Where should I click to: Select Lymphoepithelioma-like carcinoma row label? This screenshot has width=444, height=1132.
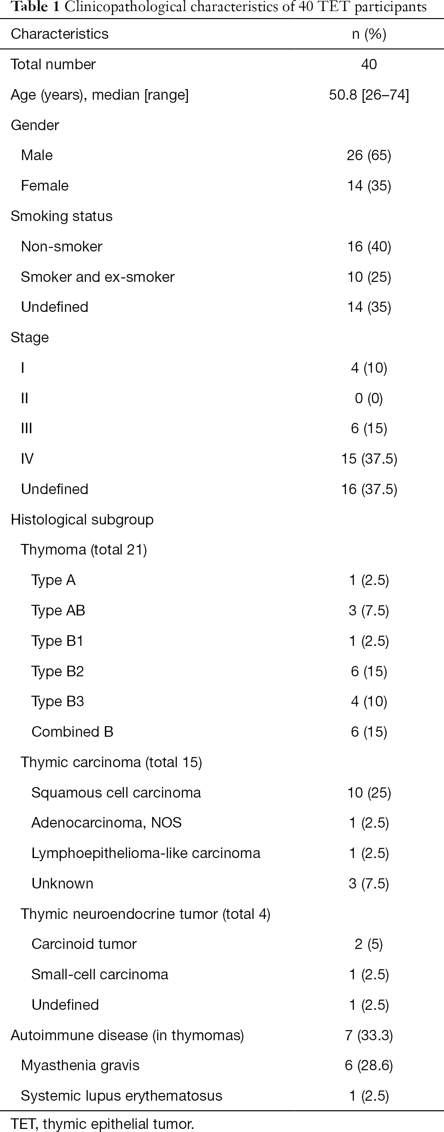coord(146,853)
